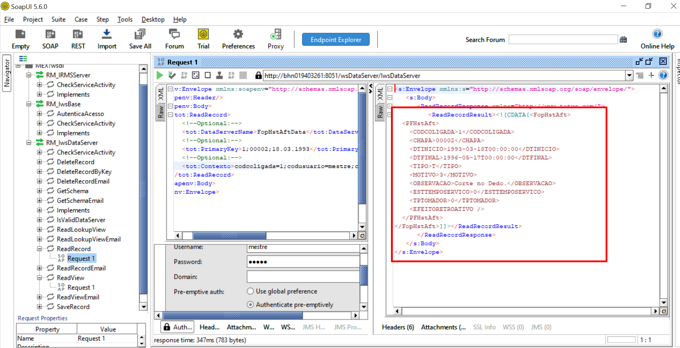Click the Trial toolbar icon
This screenshot has width=680, height=348.
[203, 39]
